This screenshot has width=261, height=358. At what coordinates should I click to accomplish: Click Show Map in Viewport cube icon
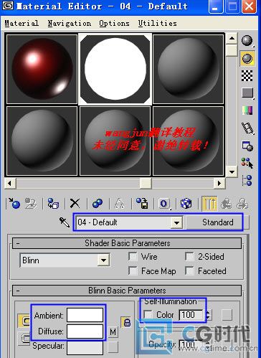(x=186, y=204)
